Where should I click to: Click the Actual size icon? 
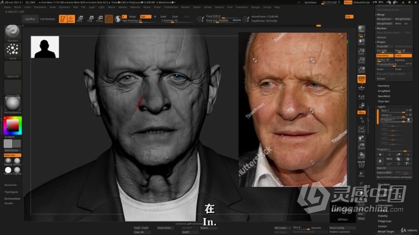(362, 60)
